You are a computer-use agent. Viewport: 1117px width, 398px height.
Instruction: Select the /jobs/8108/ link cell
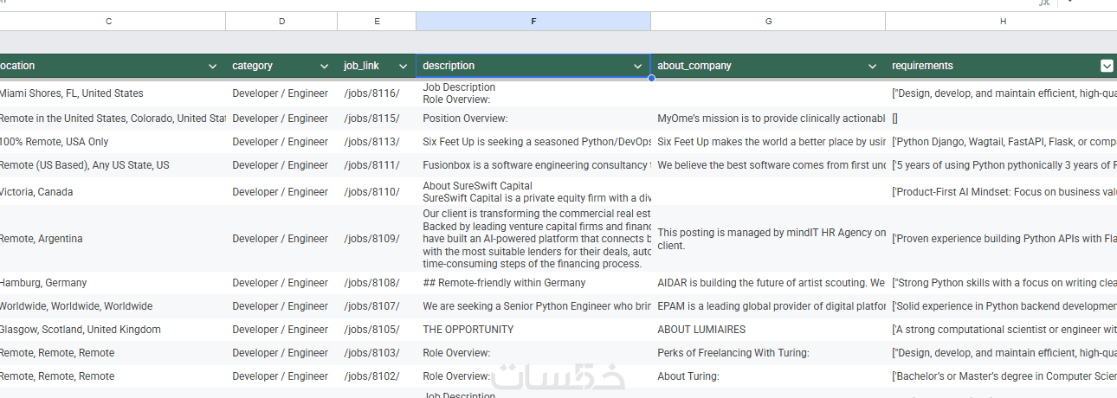[377, 283]
